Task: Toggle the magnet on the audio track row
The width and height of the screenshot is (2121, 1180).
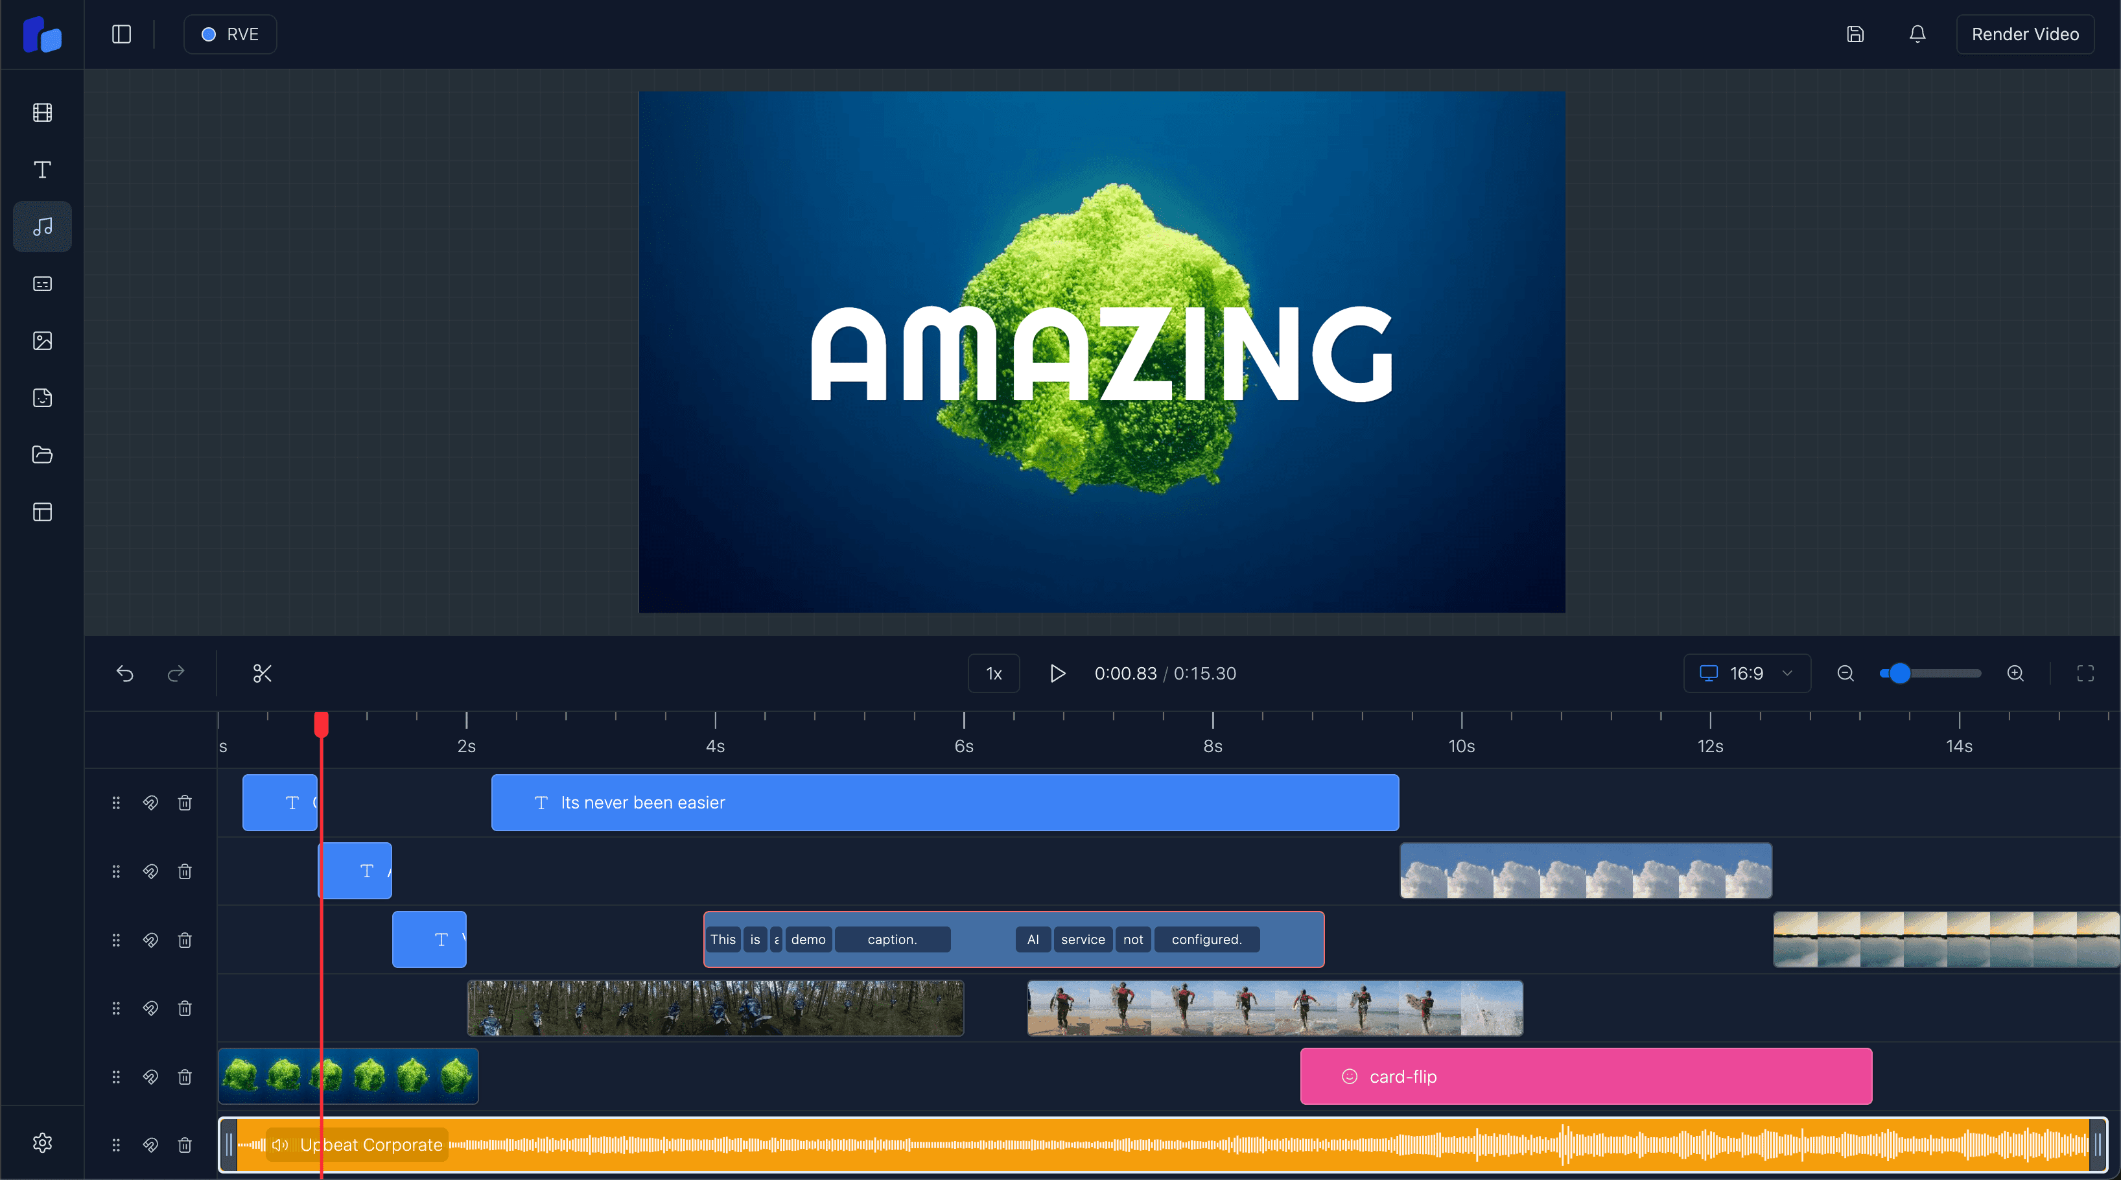Action: tap(150, 1144)
